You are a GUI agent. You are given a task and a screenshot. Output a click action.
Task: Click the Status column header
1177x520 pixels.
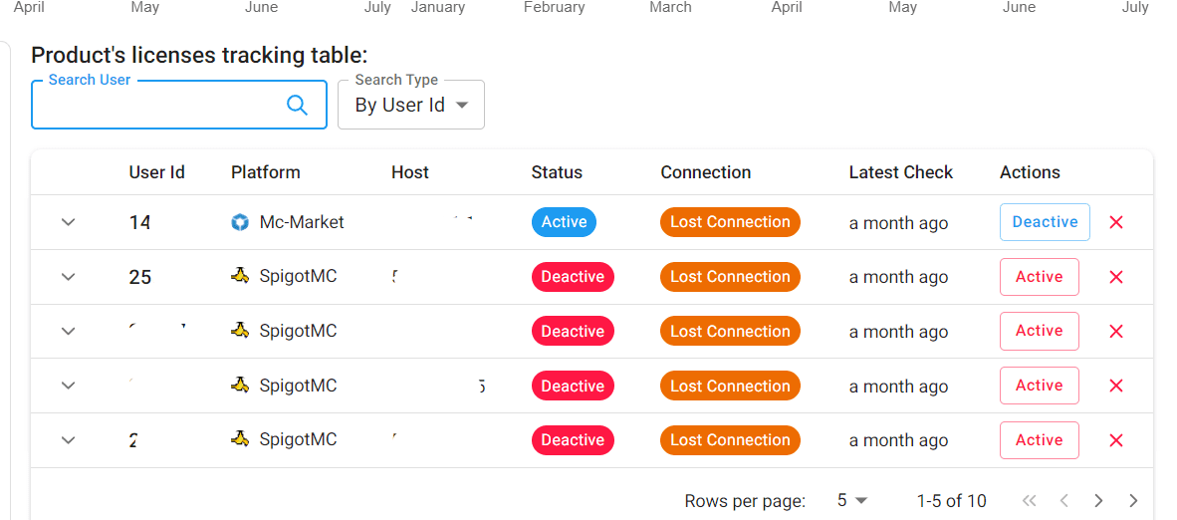(557, 172)
